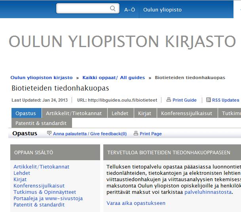This screenshot has width=241, height=212.
Task: Open the palveluhinnastosta link
Action: 208,192
